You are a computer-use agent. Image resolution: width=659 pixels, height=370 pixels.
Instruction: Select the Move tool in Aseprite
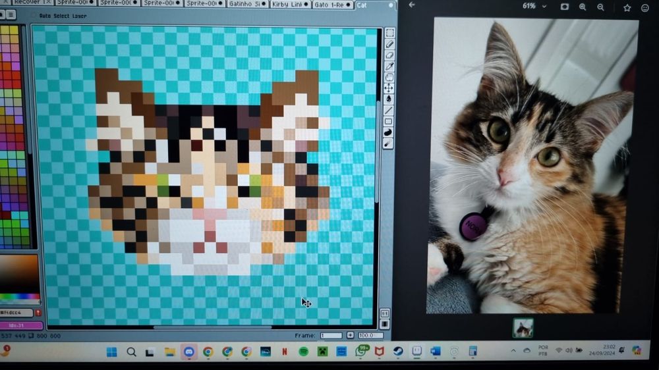coord(389,88)
